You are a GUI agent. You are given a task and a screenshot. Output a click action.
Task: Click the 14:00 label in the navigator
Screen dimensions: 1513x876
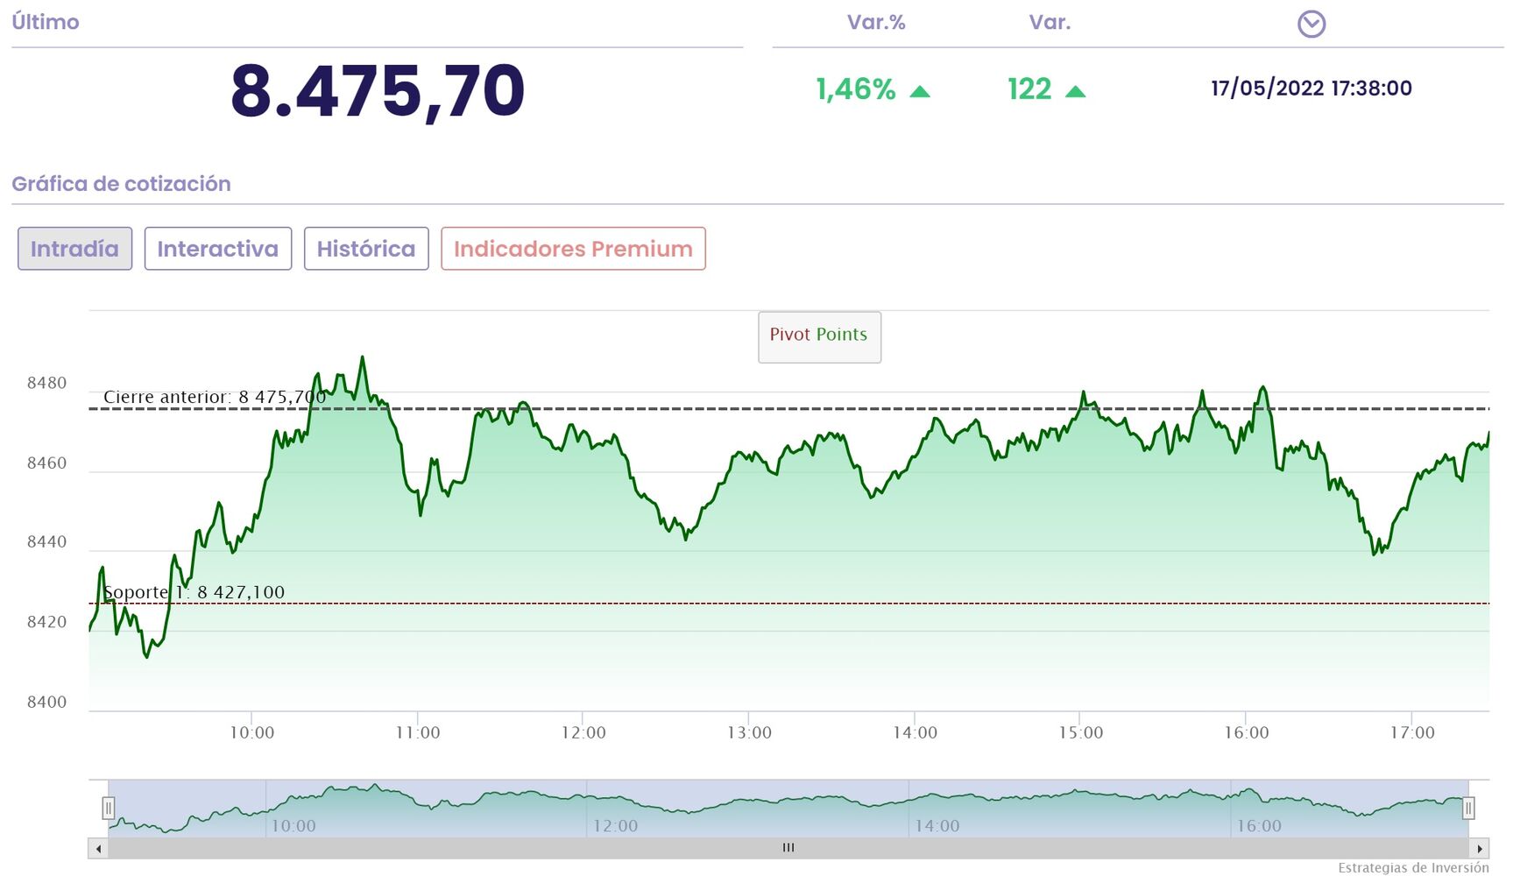tap(937, 825)
